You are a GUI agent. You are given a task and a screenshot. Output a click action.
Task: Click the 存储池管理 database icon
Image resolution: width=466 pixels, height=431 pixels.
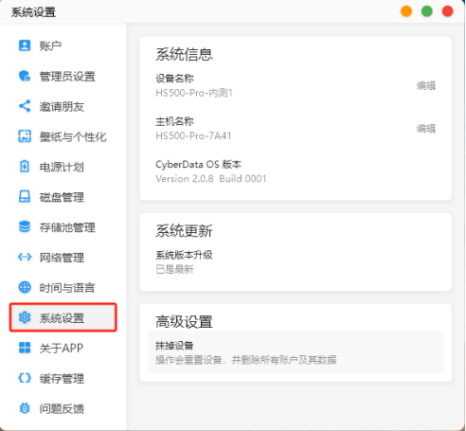click(x=25, y=226)
